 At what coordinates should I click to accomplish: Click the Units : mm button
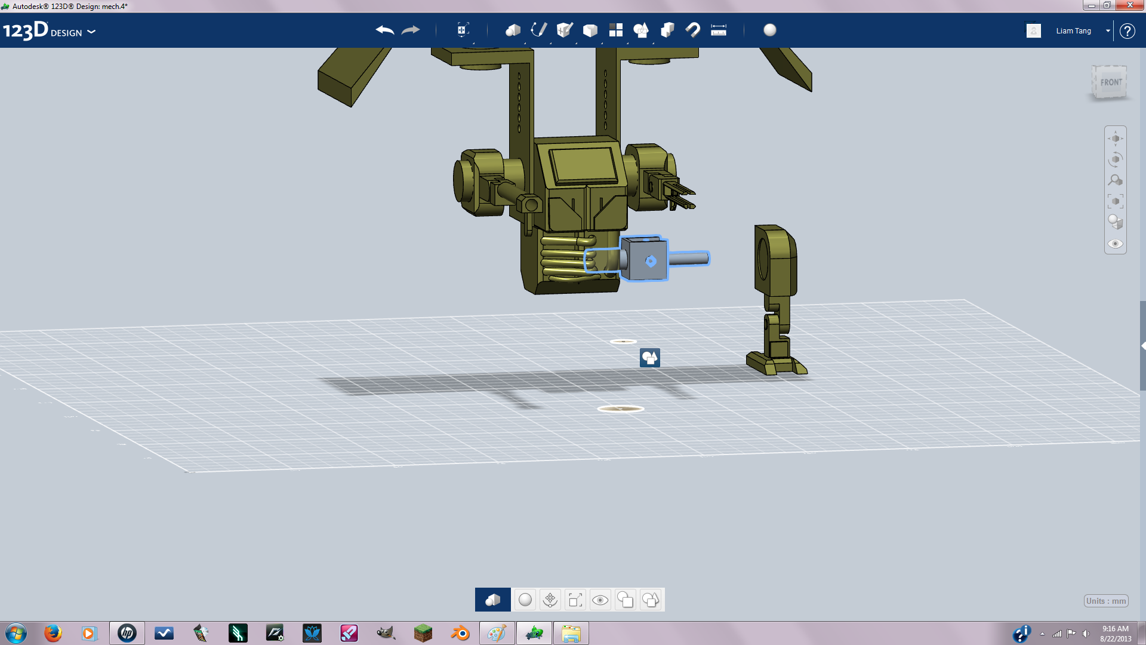coord(1106,601)
